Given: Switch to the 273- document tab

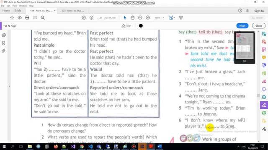Looking at the screenshot, I should [x=73, y=10].
